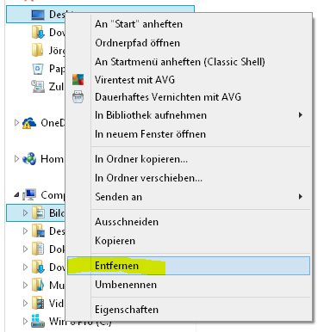The width and height of the screenshot is (330, 332).
Task: Expand the Bilder folder node
Action: click(x=25, y=213)
